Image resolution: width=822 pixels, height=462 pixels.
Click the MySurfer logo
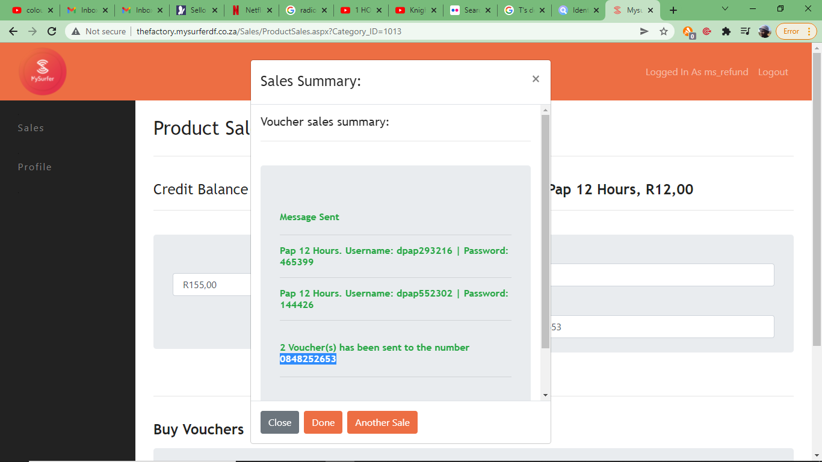click(x=42, y=72)
